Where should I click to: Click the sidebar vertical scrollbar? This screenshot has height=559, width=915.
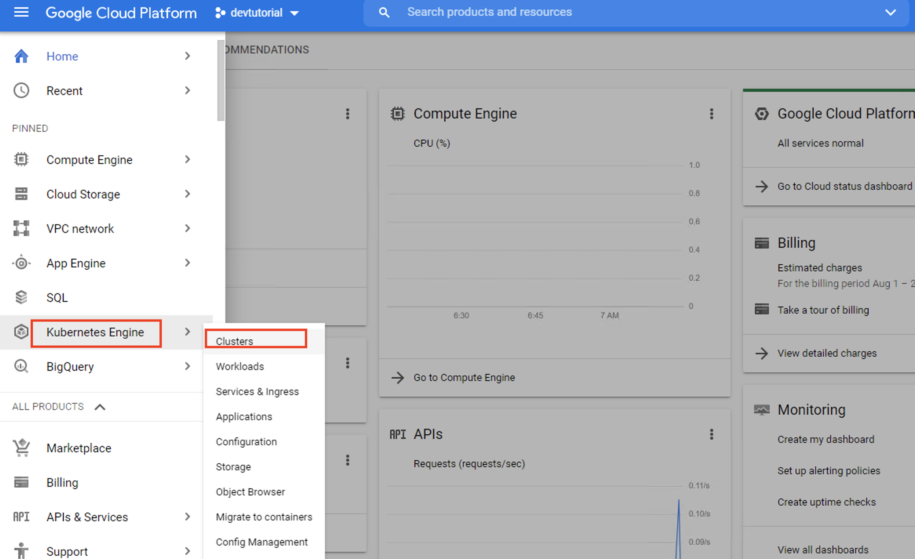pos(221,81)
